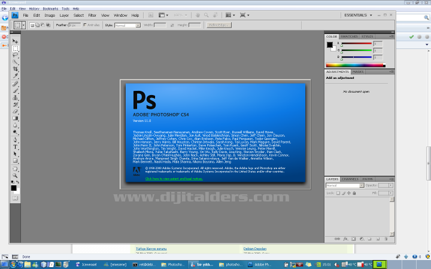
Task: Open the zoom level dropdown
Action: click(180, 15)
